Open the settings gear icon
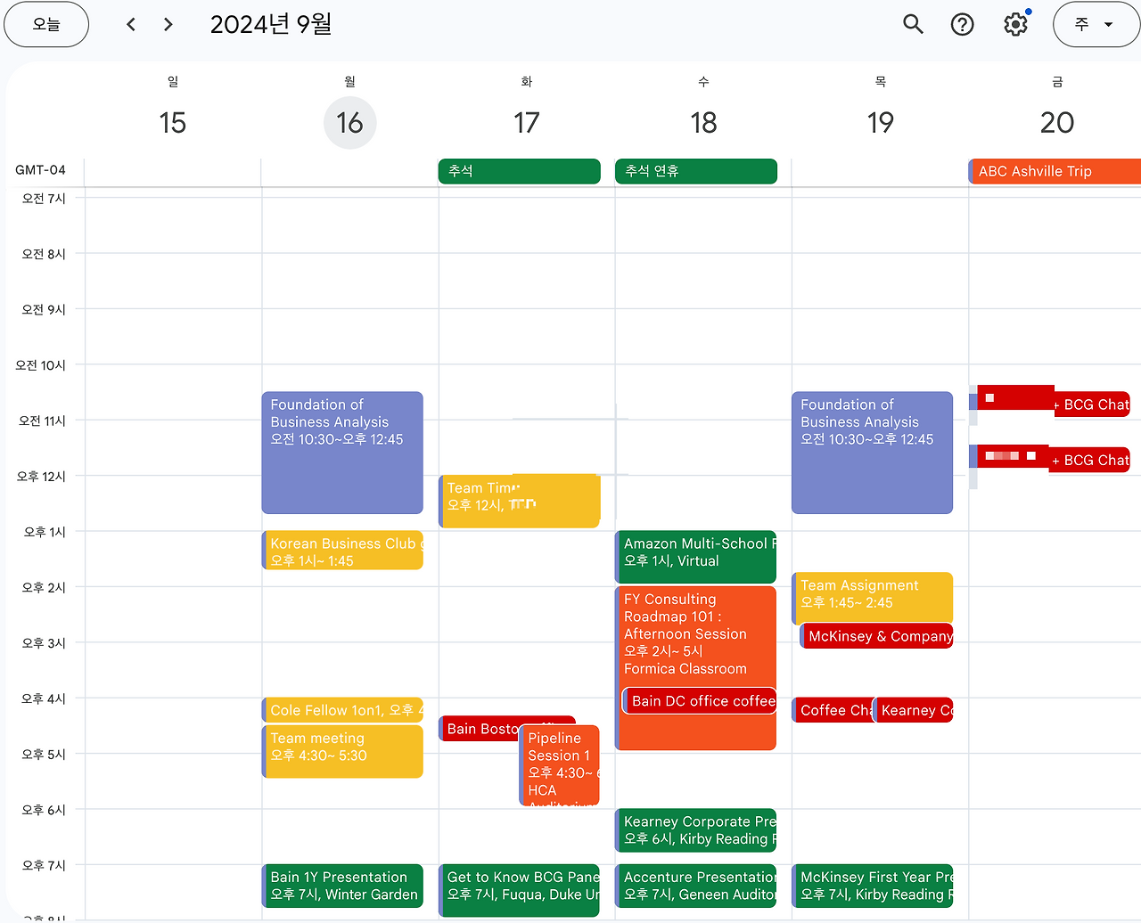This screenshot has height=923, width=1141. point(1014,24)
